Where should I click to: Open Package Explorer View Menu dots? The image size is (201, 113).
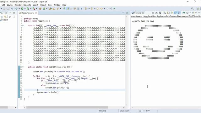(14, 17)
